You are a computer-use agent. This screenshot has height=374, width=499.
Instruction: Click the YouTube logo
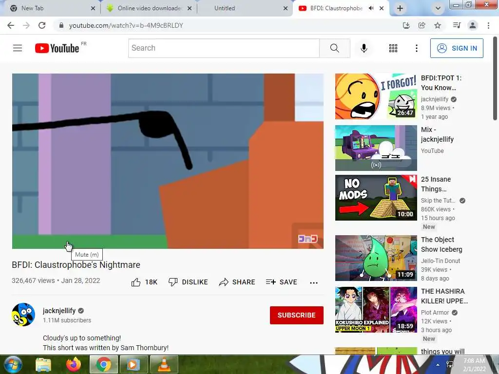point(57,48)
